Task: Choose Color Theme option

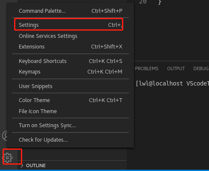Action: coord(70,100)
